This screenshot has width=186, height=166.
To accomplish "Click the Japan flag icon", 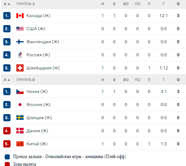I will (20, 105).
